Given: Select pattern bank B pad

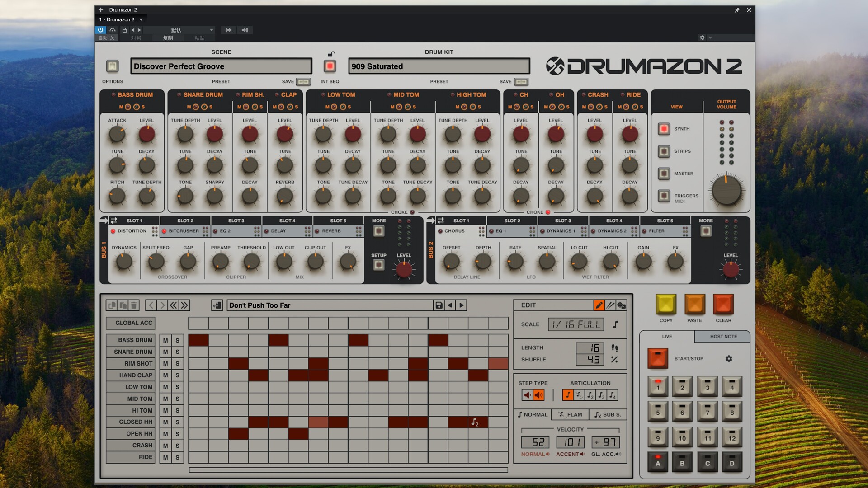Looking at the screenshot, I should (x=682, y=461).
